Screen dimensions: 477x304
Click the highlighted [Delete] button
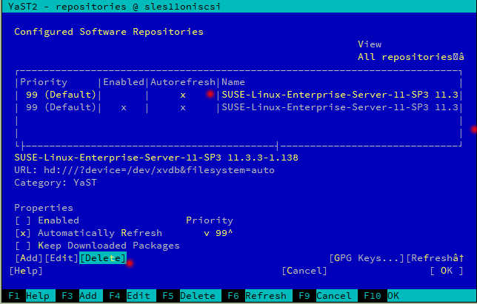click(x=103, y=258)
